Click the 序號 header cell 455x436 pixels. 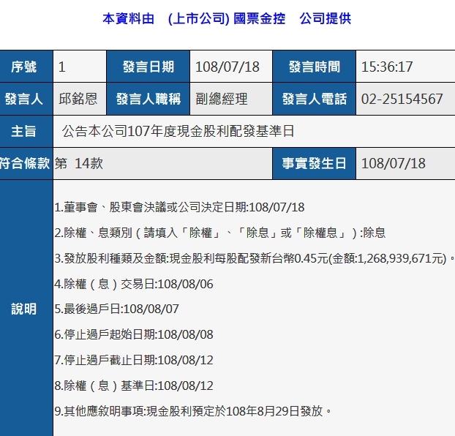coord(26,67)
